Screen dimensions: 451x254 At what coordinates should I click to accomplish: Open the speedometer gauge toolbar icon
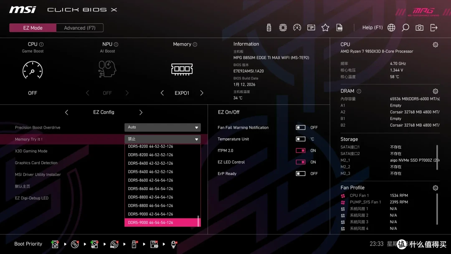click(297, 28)
